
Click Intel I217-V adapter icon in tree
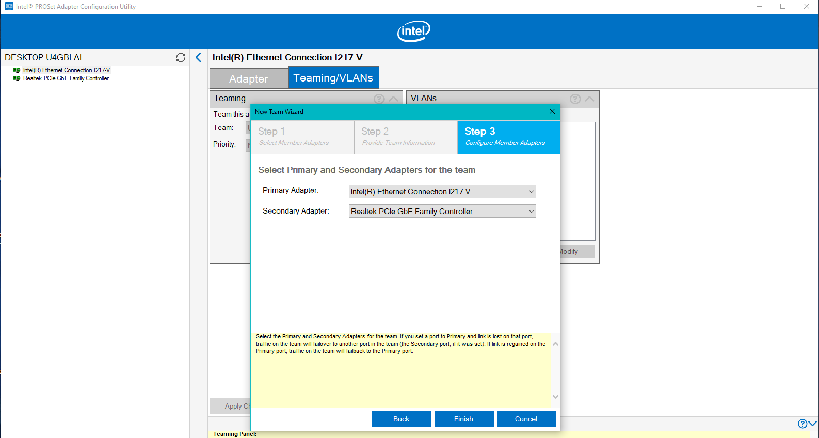click(17, 70)
